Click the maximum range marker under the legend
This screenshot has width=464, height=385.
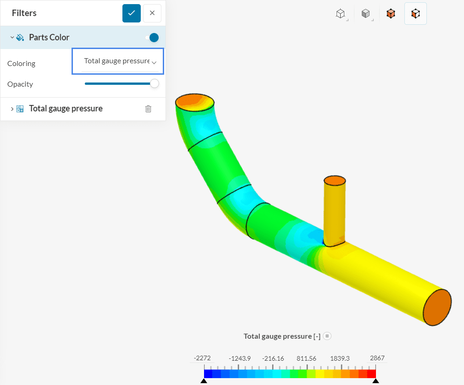click(x=376, y=380)
